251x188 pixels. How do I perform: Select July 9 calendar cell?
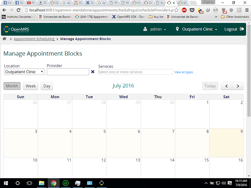226,143
